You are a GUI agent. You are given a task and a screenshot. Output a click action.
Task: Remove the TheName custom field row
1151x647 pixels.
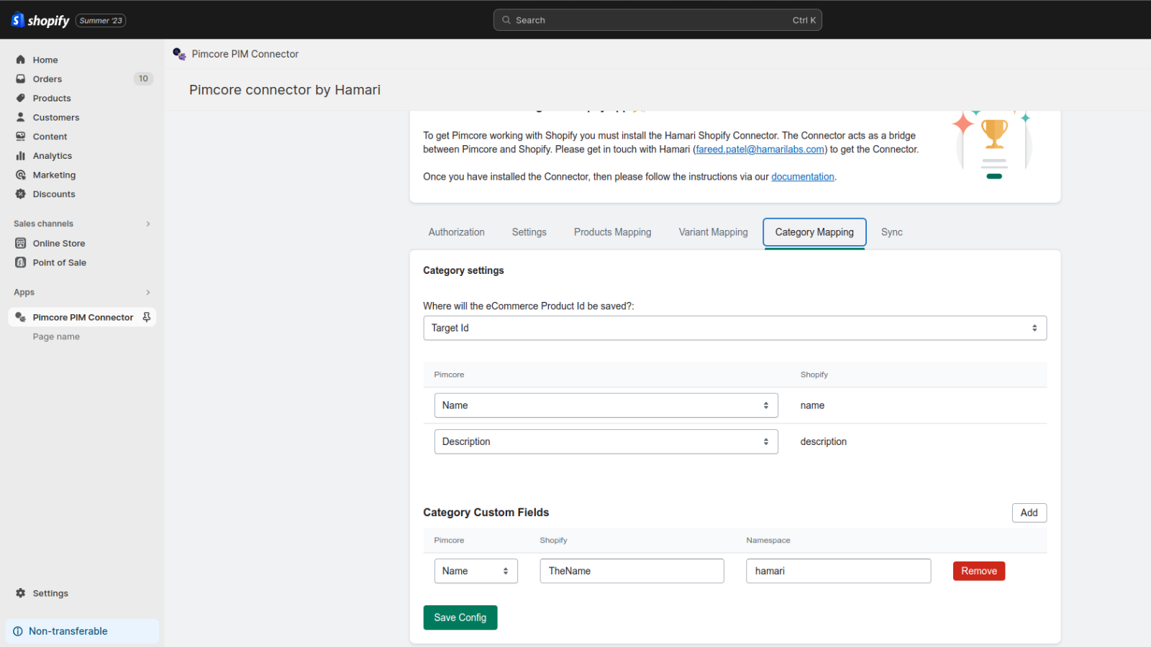coord(978,571)
